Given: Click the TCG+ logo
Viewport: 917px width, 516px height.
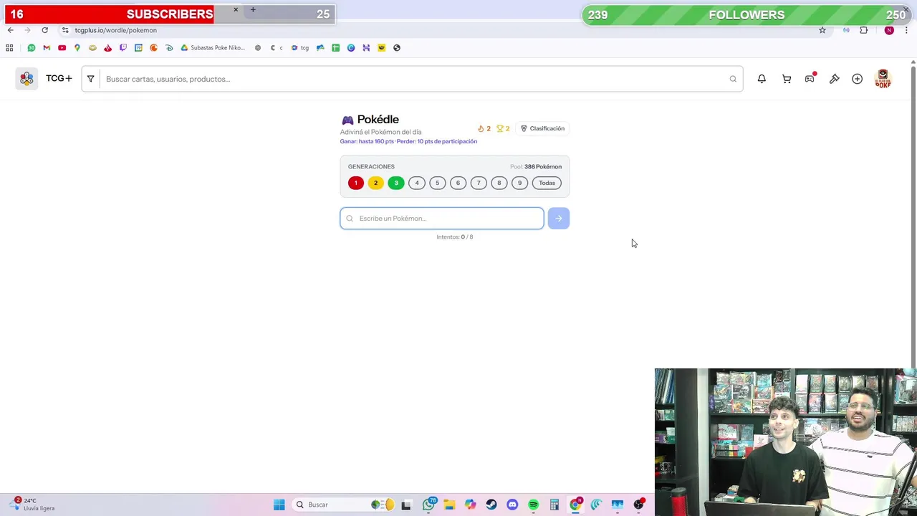Looking at the screenshot, I should [44, 79].
